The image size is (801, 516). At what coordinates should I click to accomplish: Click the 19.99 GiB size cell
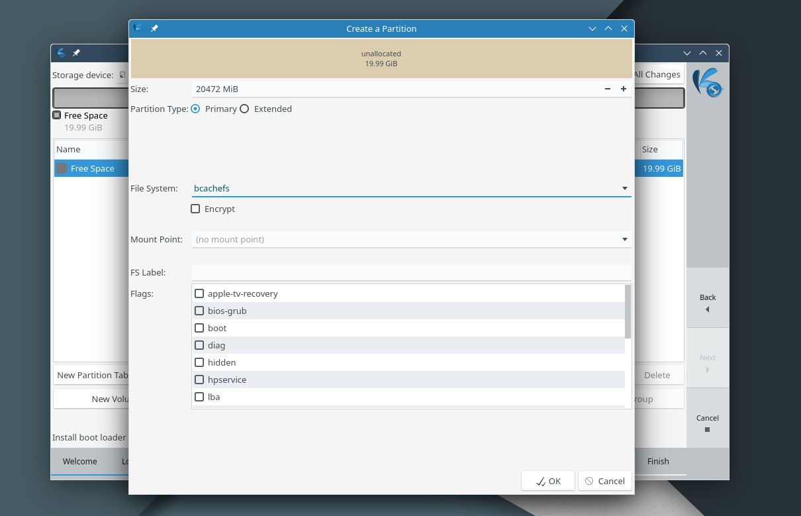[x=661, y=168]
